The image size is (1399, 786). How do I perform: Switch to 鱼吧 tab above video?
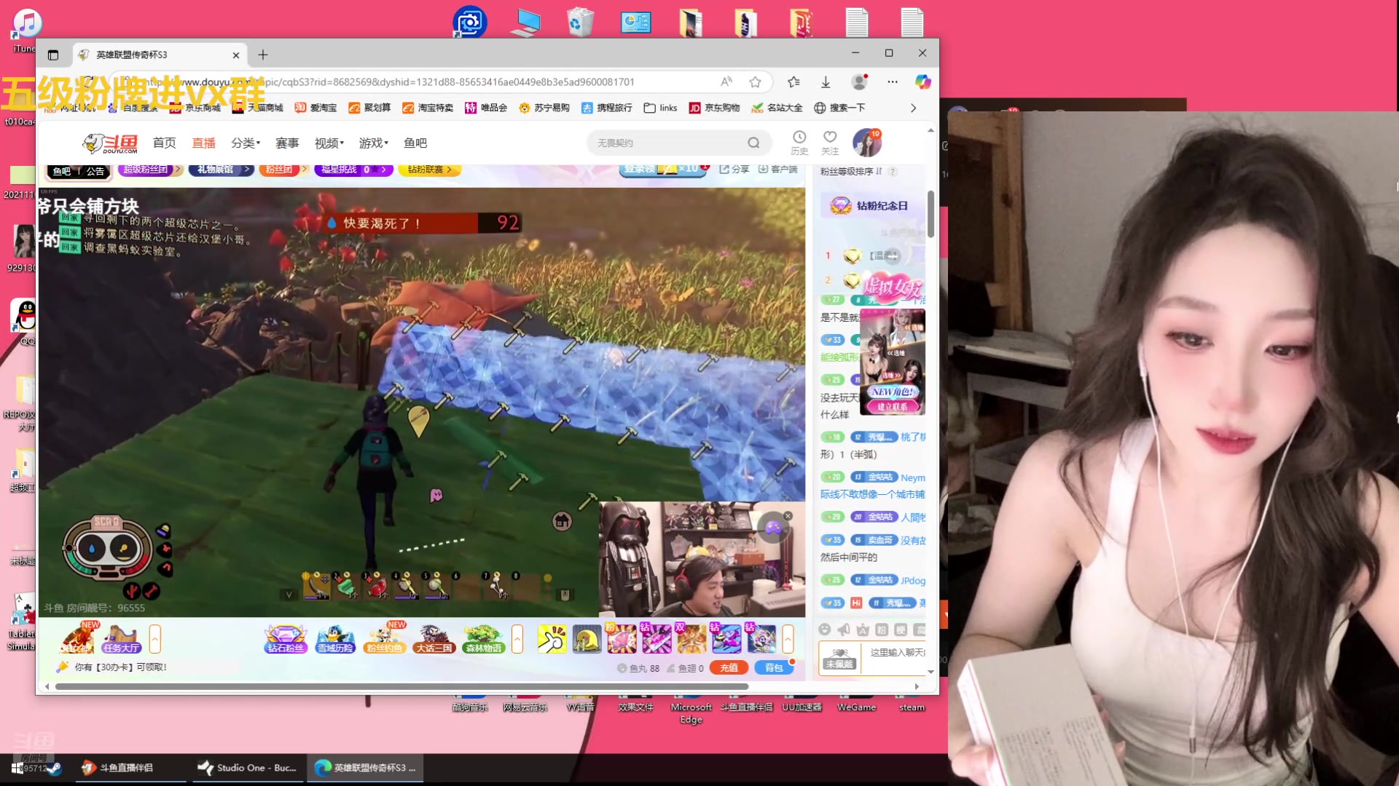pyautogui.click(x=62, y=172)
